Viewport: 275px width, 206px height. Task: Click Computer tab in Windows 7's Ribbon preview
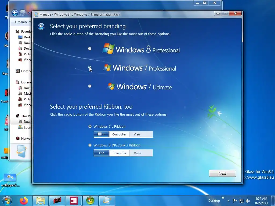(119, 134)
